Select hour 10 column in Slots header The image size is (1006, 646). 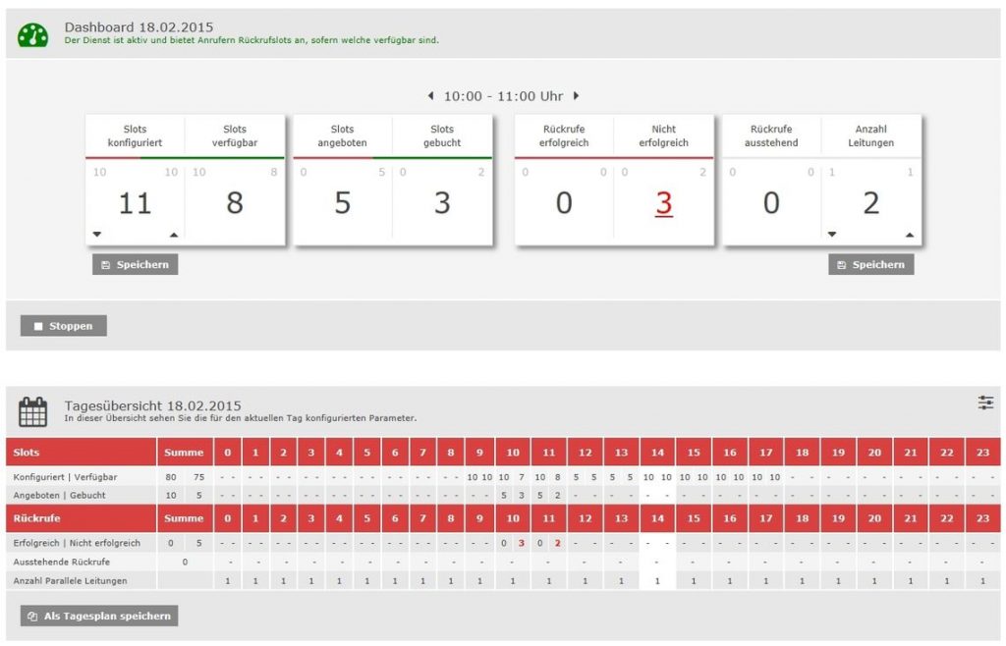click(x=513, y=452)
